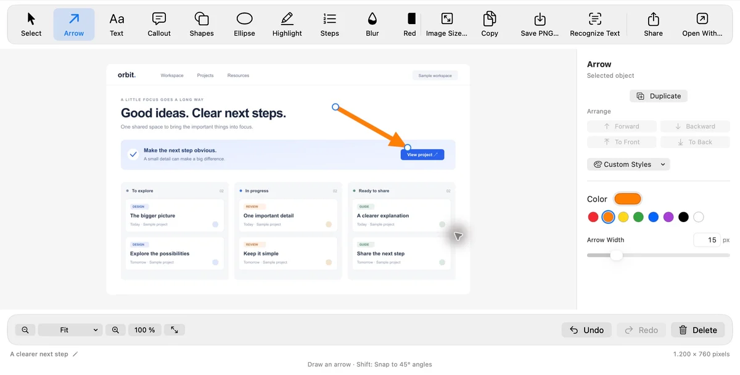The image size is (740, 375).
Task: Activate the Blur tool
Action: click(x=372, y=25)
